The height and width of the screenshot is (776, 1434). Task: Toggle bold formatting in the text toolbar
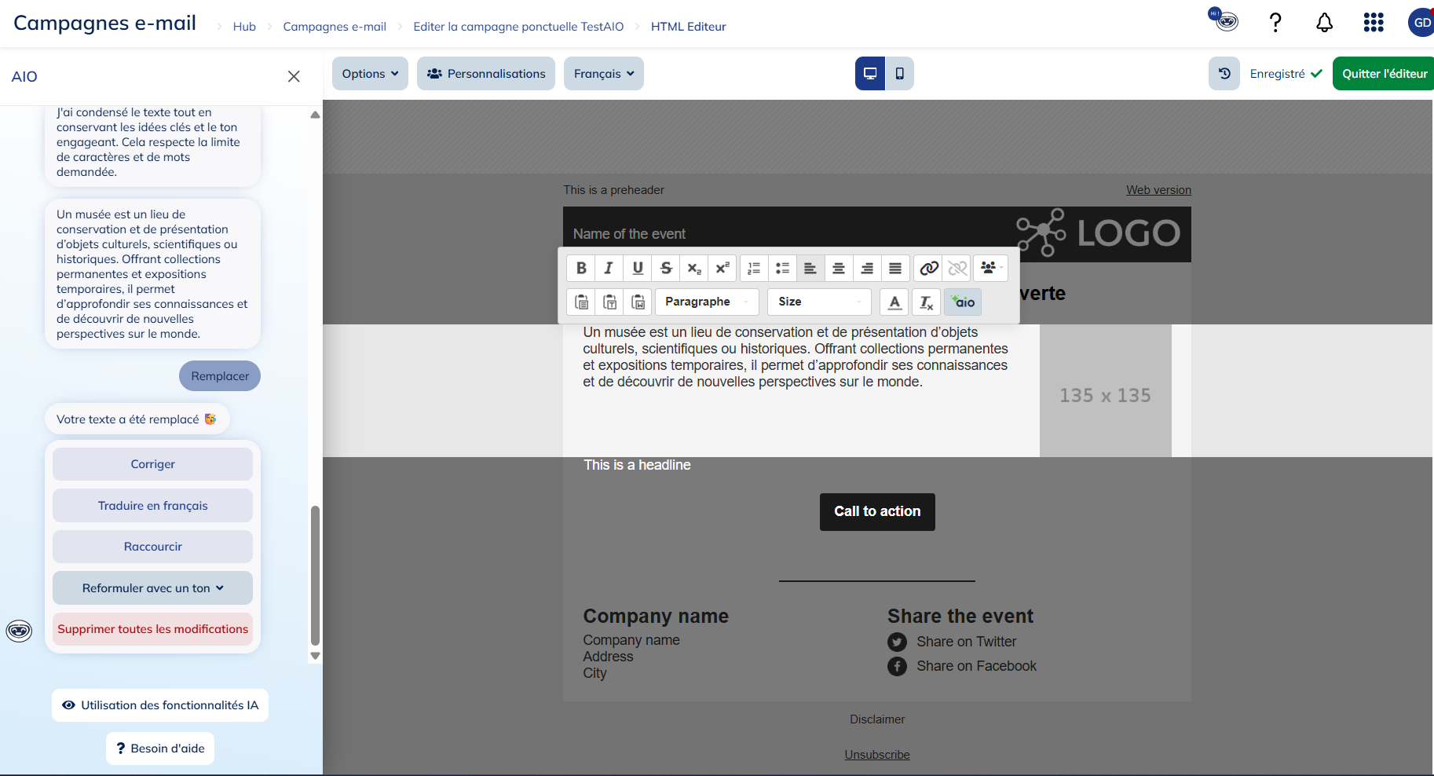click(581, 269)
